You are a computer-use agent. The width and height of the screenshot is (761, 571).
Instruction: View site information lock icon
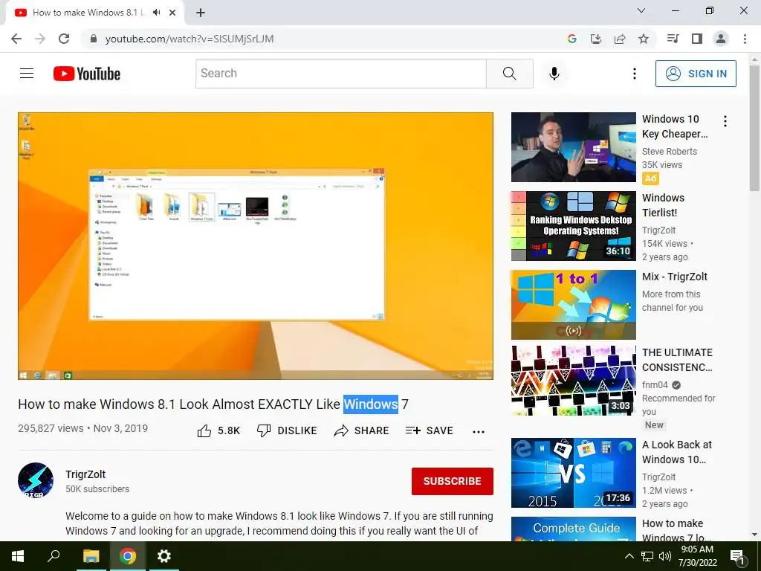(x=94, y=39)
